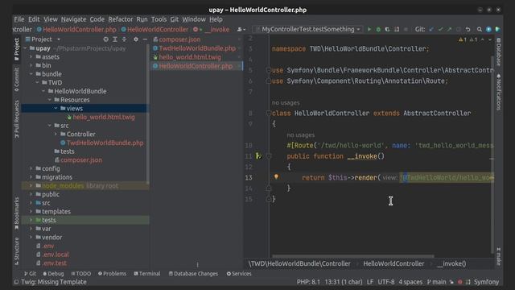Open the Notifications tool window sidebar
This screenshot has height=290, width=515.
(499, 92)
